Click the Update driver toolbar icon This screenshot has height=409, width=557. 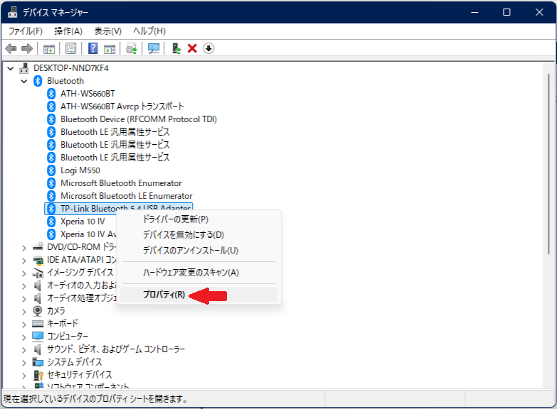pyautogui.click(x=132, y=48)
